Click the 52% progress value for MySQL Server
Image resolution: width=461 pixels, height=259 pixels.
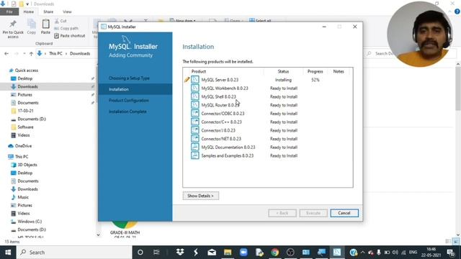pyautogui.click(x=315, y=80)
